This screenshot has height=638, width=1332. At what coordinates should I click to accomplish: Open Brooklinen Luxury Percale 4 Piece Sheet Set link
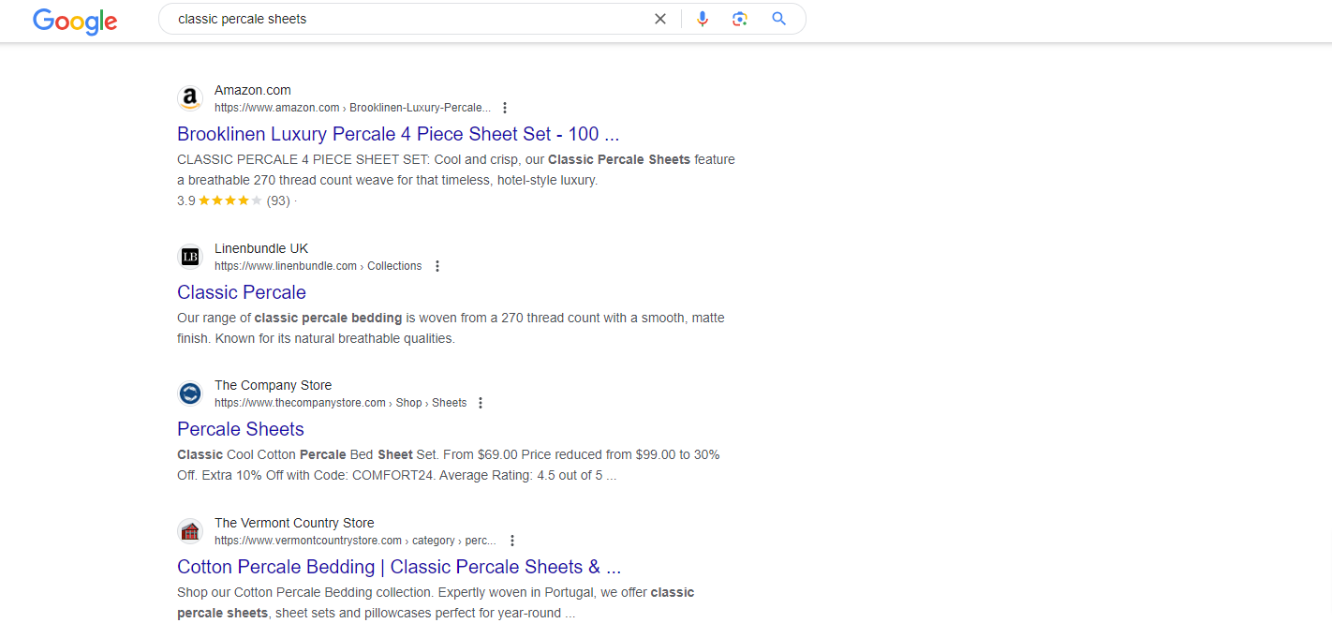coord(398,134)
